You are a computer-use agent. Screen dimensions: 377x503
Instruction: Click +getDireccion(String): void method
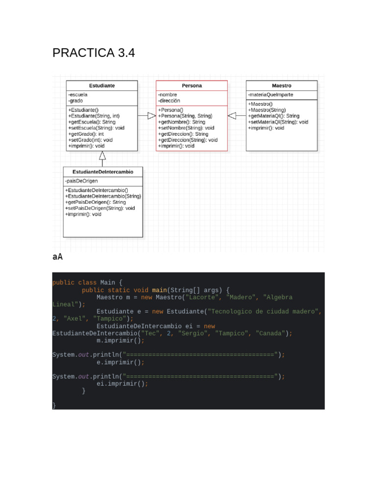click(x=188, y=140)
